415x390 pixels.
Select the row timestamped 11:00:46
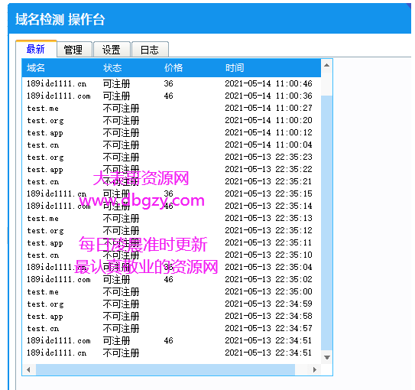pyautogui.click(x=171, y=83)
